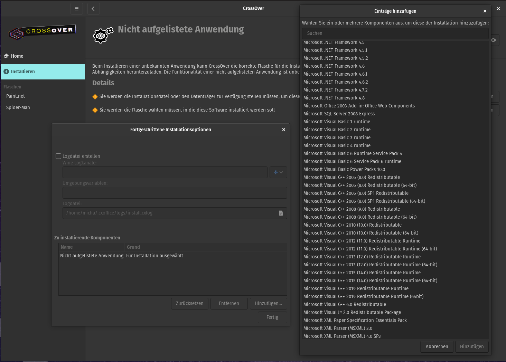506x362 pixels.
Task: Select Microsoft .NET Framework 4.6.1
Action: [x=395, y=74]
